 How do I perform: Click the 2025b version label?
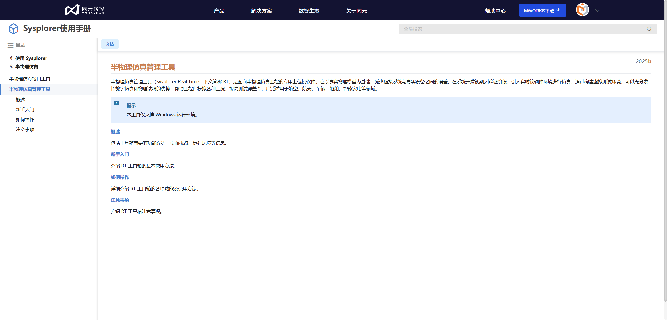643,61
